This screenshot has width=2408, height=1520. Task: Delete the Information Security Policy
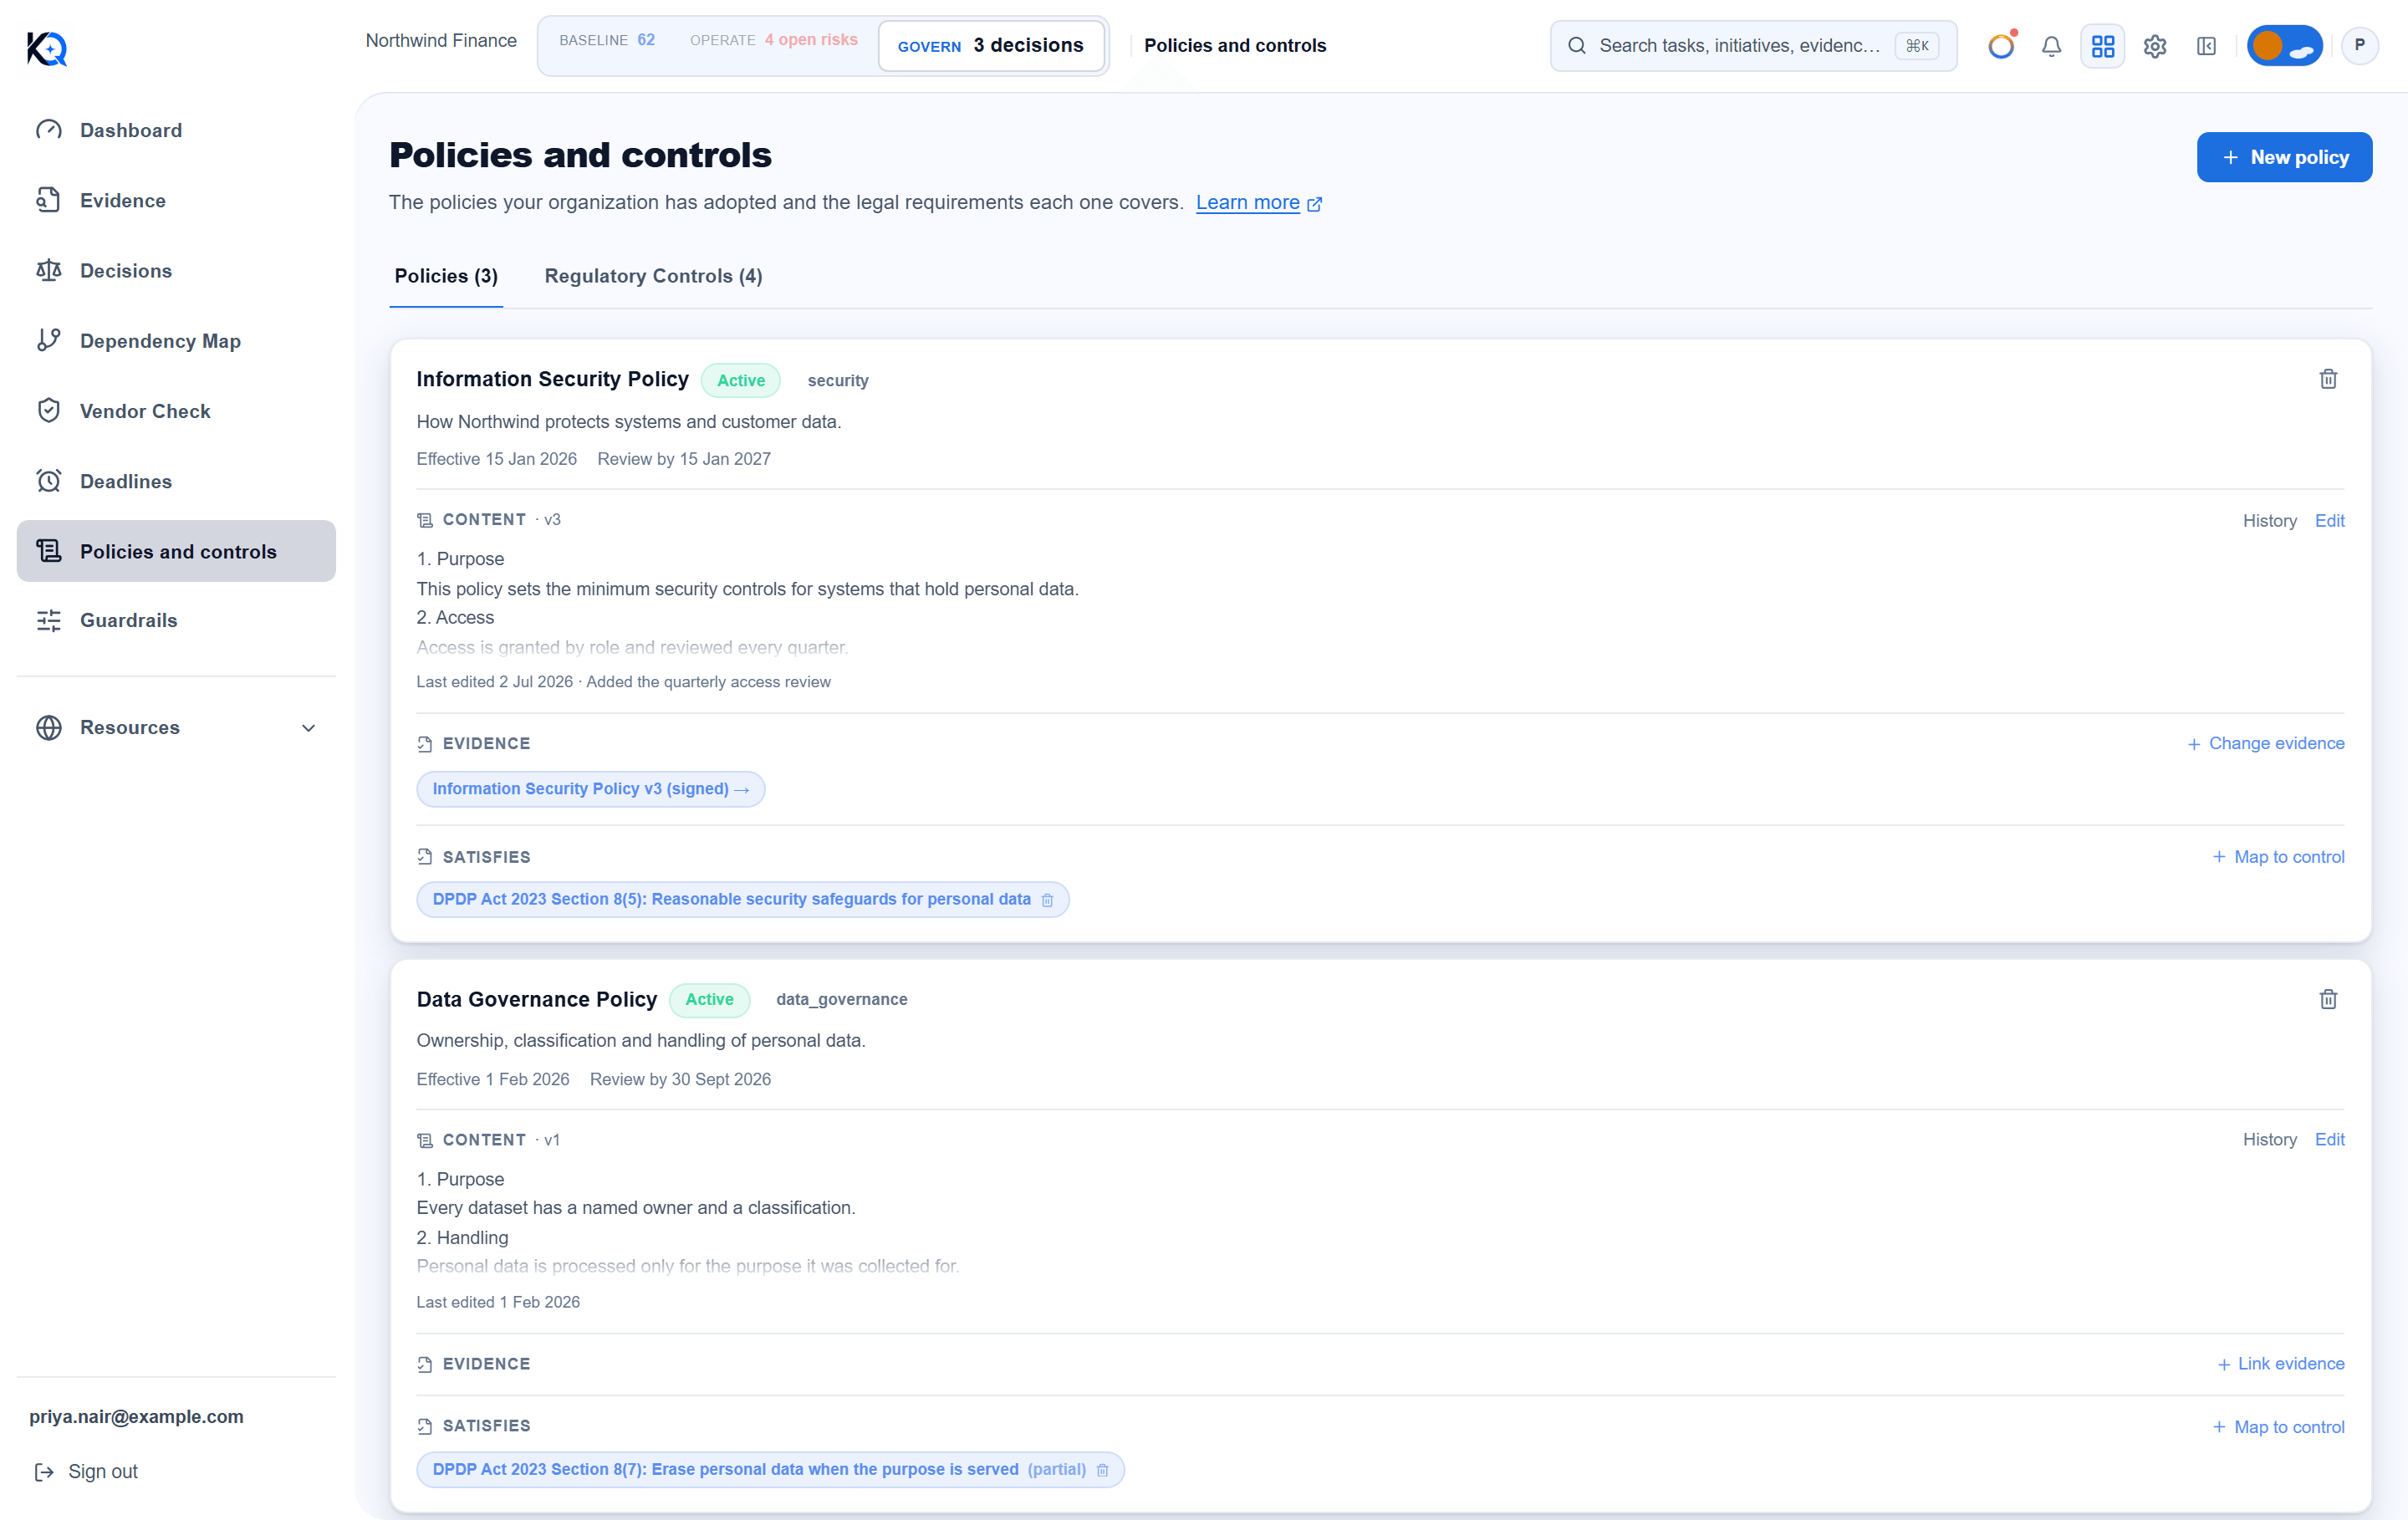(x=2328, y=379)
